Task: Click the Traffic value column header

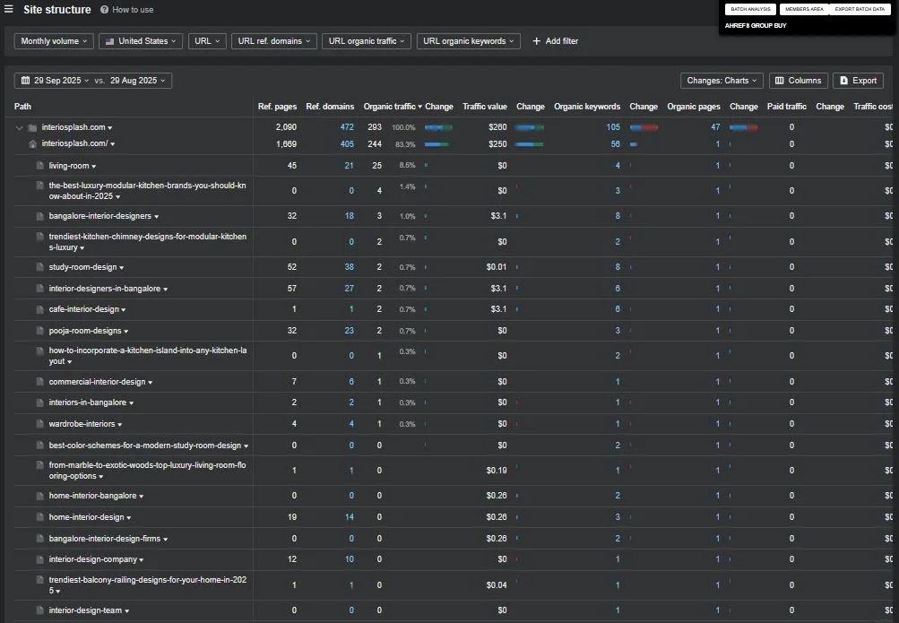Action: (485, 107)
